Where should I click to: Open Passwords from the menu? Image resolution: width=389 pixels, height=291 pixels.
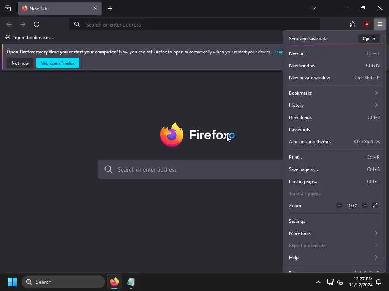334,130
